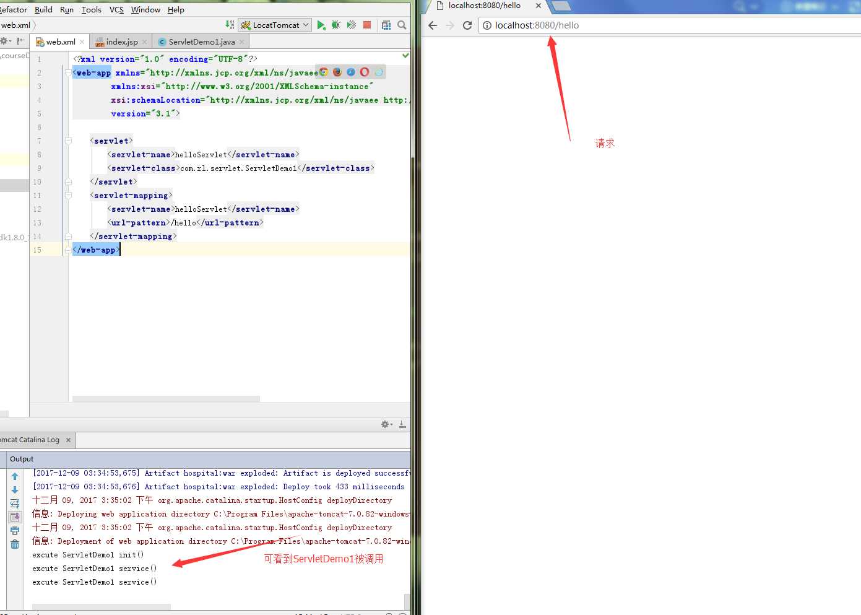861x615 pixels.
Task: Close the index.jsp editor tab
Action: click(x=145, y=42)
